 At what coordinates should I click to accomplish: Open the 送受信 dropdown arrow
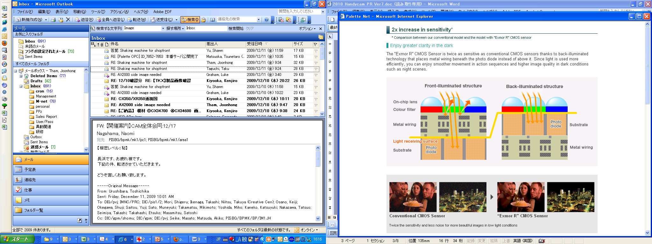[x=176, y=20]
